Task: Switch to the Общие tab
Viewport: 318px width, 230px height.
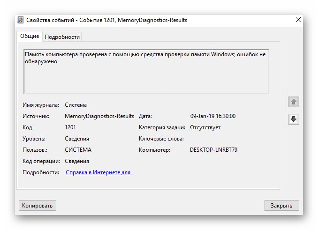Action: [x=30, y=36]
